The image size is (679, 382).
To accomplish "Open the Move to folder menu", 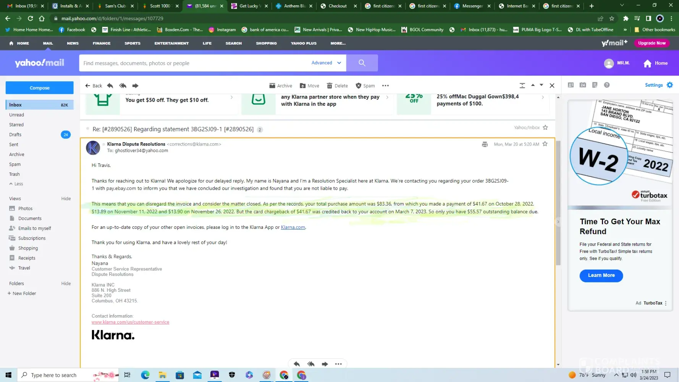I will coord(309,86).
